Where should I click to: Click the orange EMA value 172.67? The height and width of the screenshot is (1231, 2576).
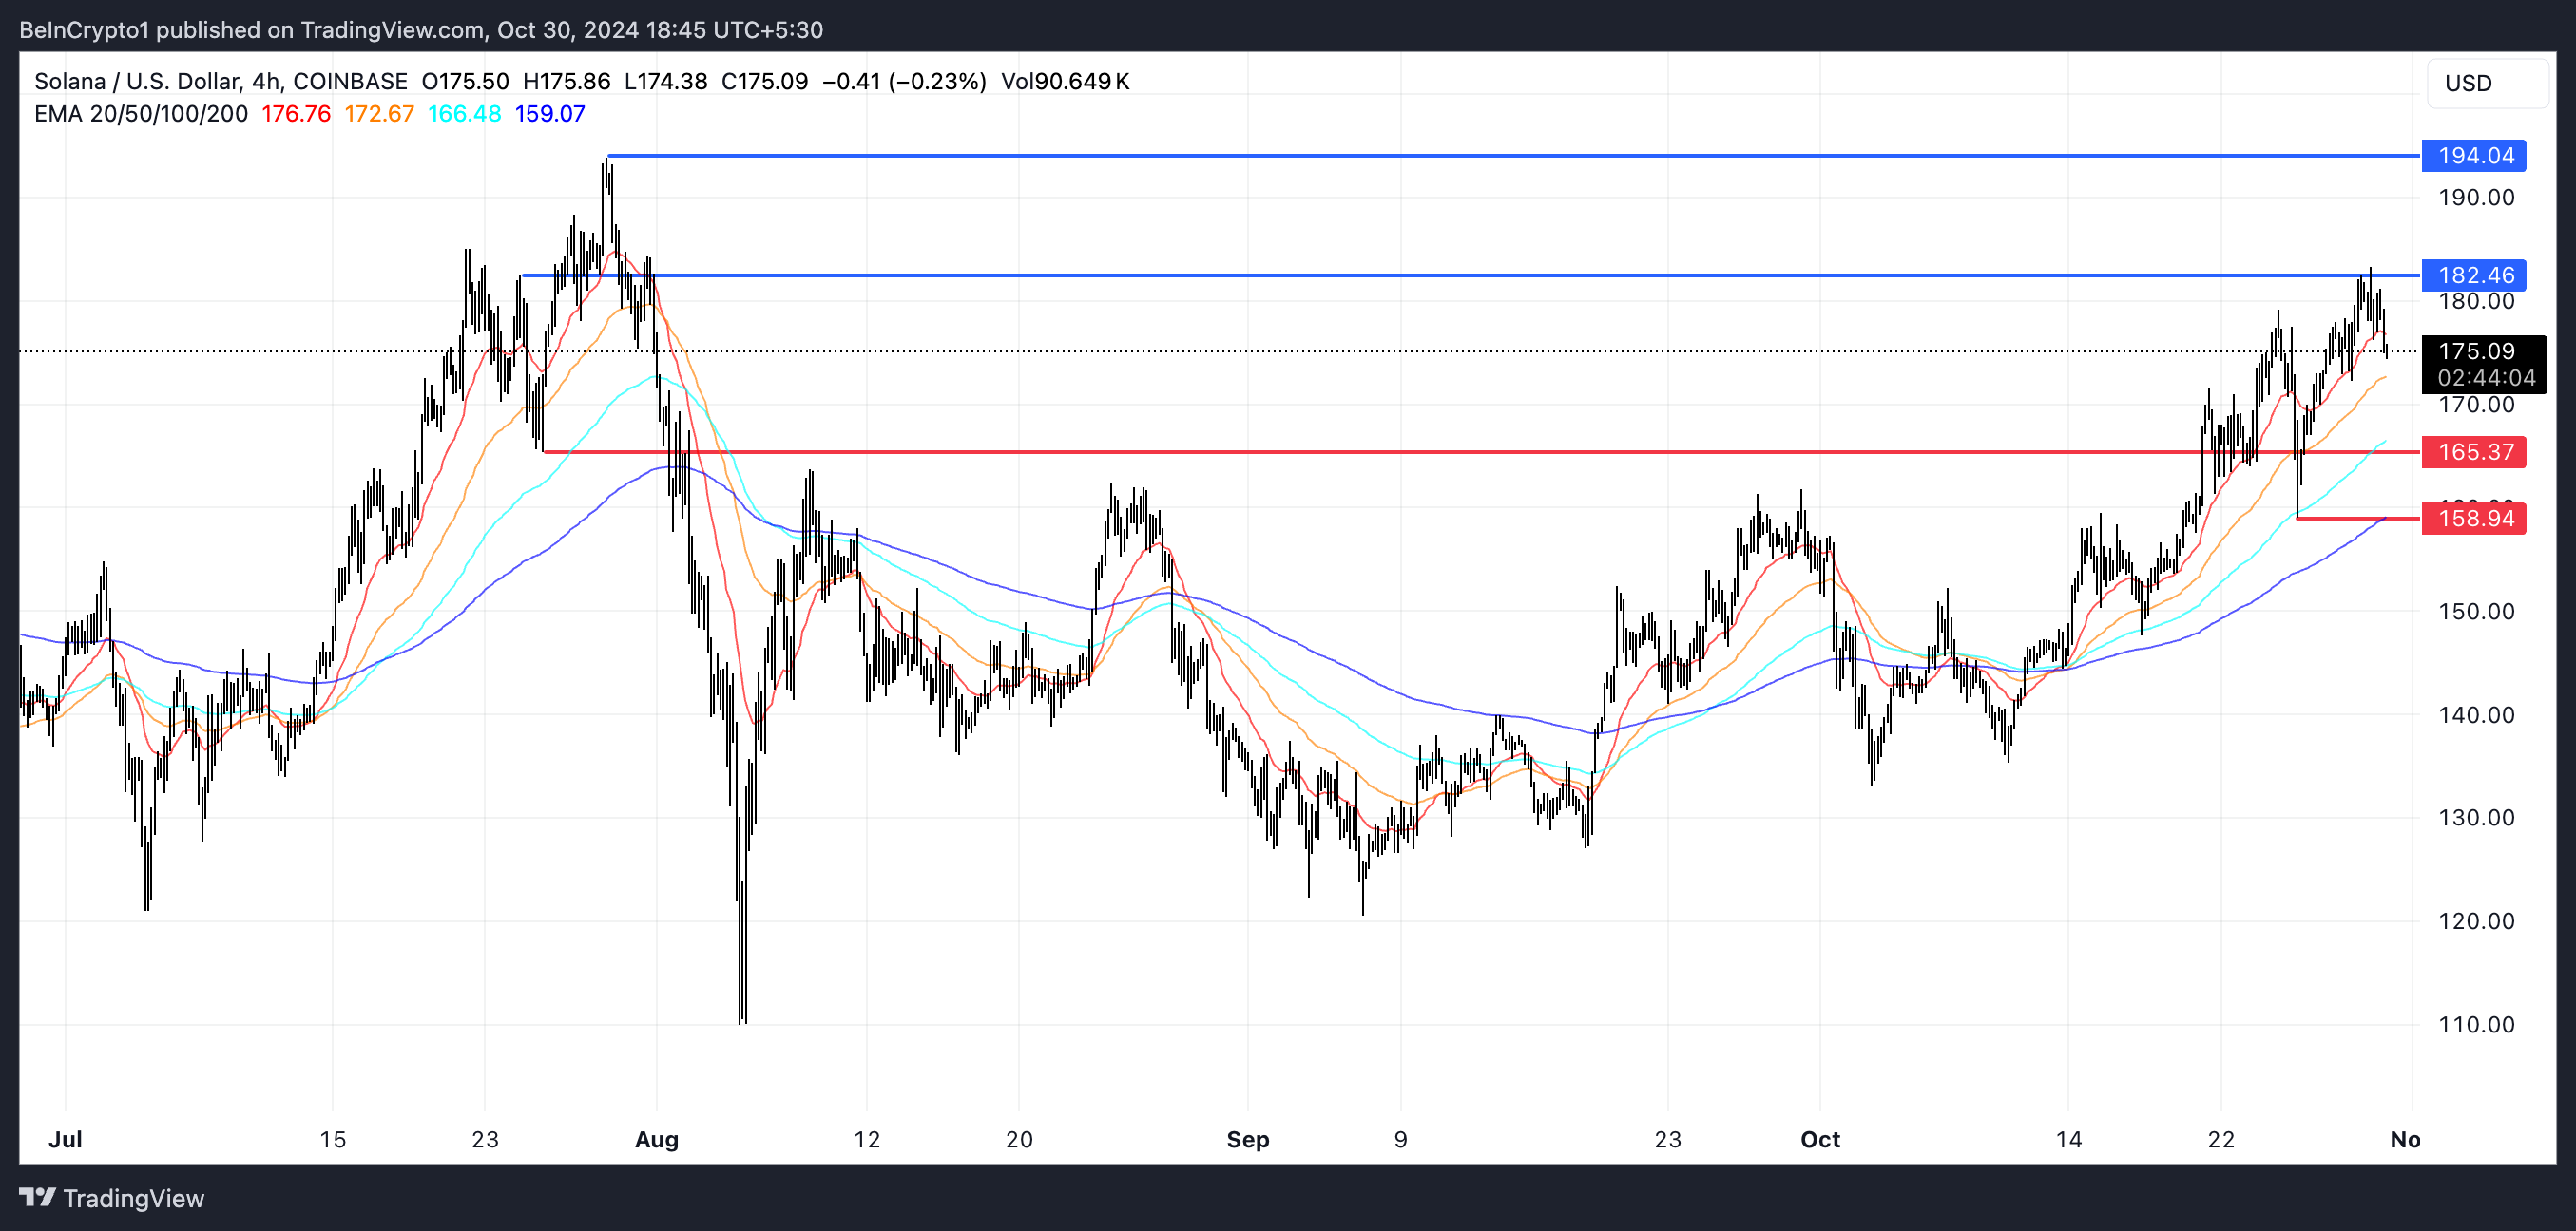379,114
